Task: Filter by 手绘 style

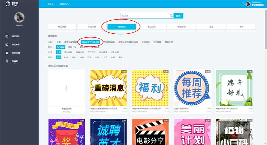Action: point(120,57)
